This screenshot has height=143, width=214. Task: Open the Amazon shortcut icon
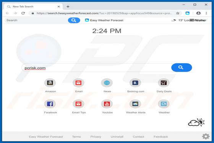click(x=50, y=83)
